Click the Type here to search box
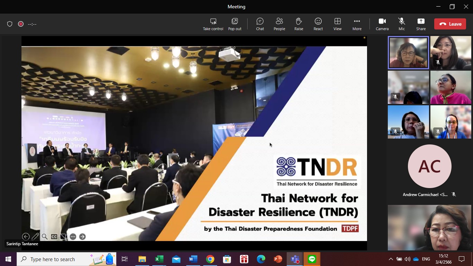 (x=66, y=259)
